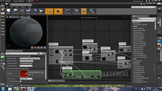Run Clean Up on the graph
The width and height of the screenshot is (162, 91).
pos(41,11)
